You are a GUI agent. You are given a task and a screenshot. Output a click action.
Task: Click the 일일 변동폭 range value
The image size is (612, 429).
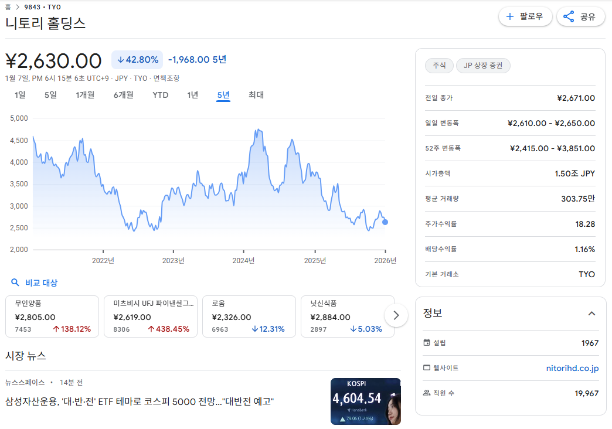[551, 123]
